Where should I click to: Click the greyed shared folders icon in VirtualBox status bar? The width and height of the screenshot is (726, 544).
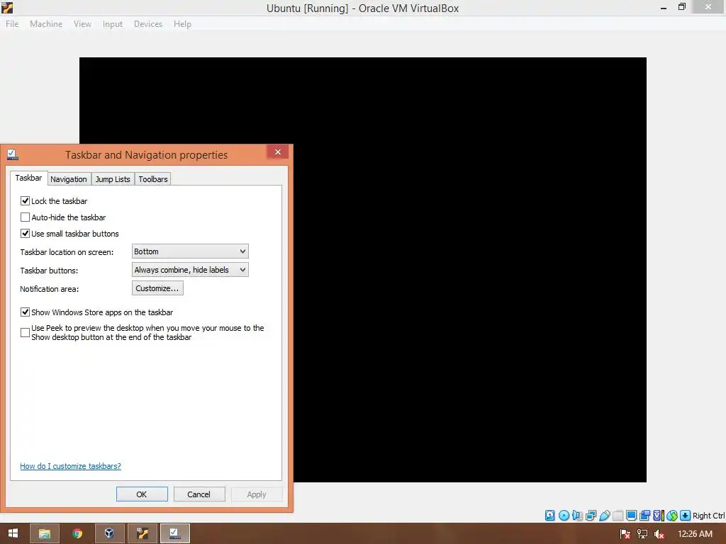click(x=618, y=516)
